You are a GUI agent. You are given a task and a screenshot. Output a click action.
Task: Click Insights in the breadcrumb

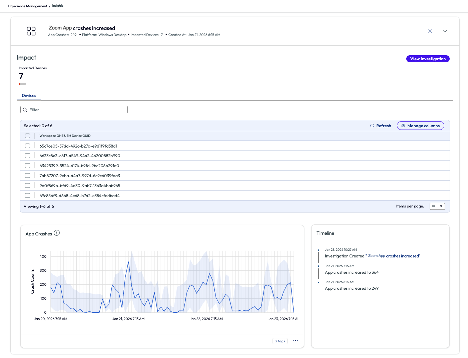tap(58, 6)
